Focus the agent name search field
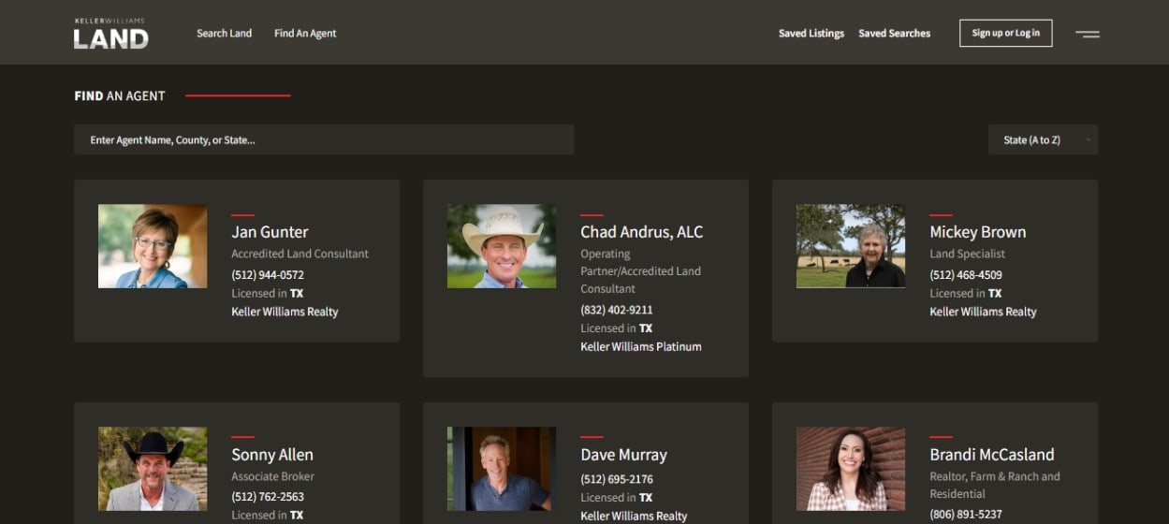The image size is (1169, 524). tap(324, 139)
